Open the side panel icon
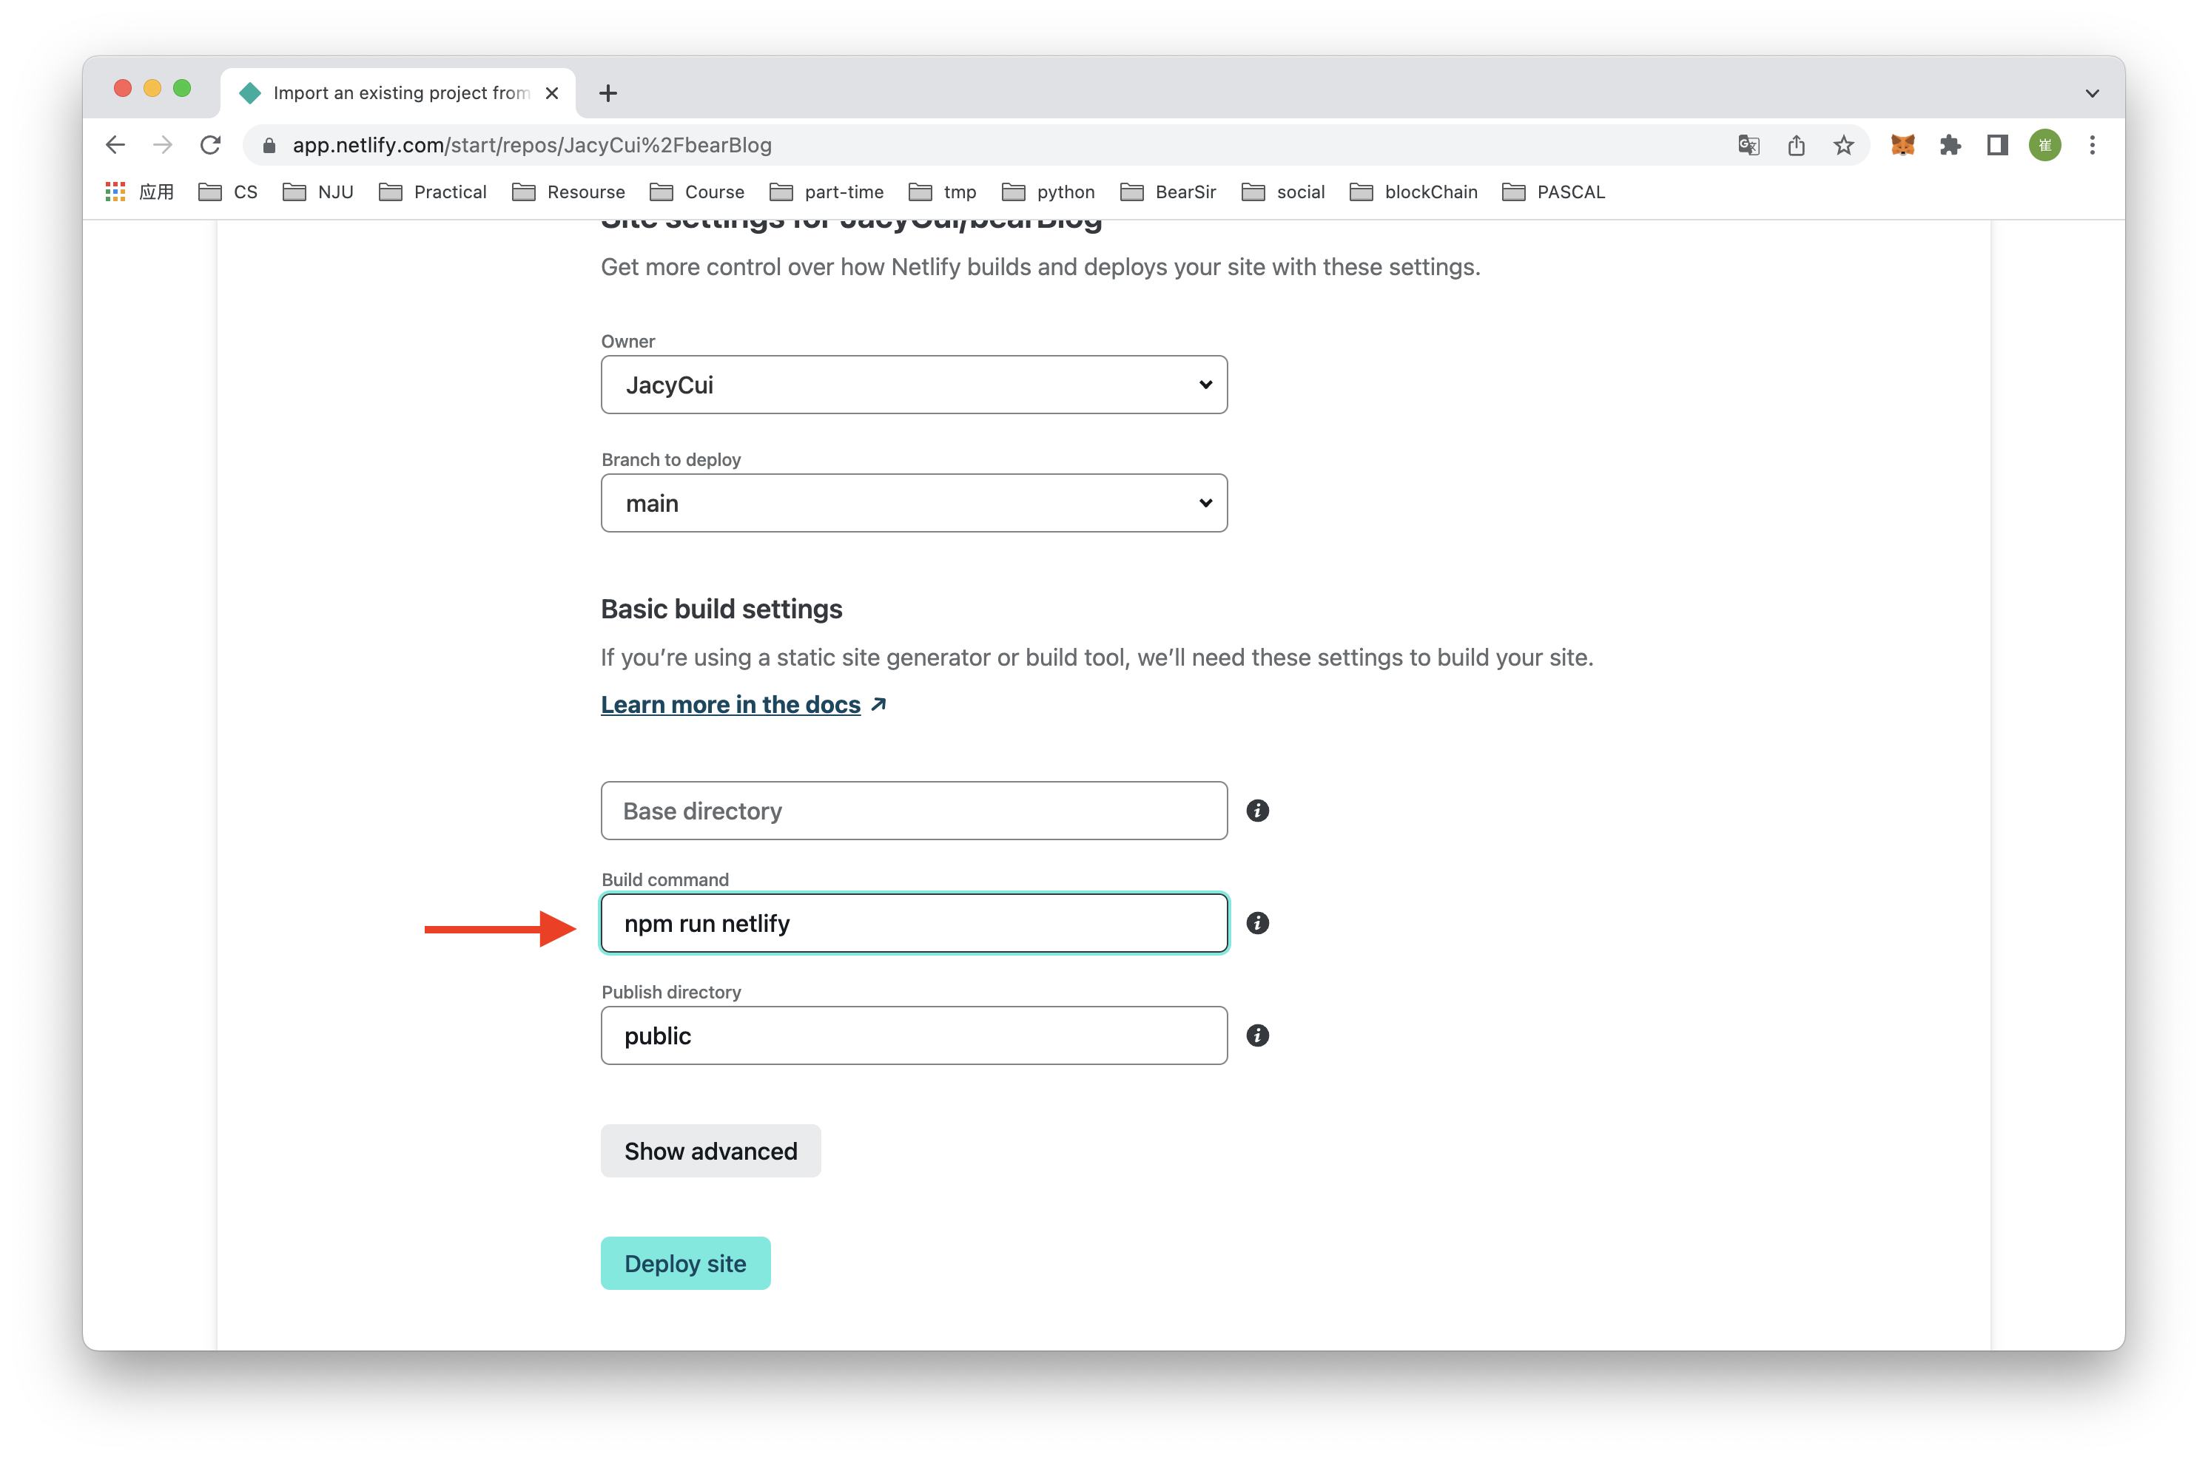Image resolution: width=2208 pixels, height=1460 pixels. [x=1996, y=145]
